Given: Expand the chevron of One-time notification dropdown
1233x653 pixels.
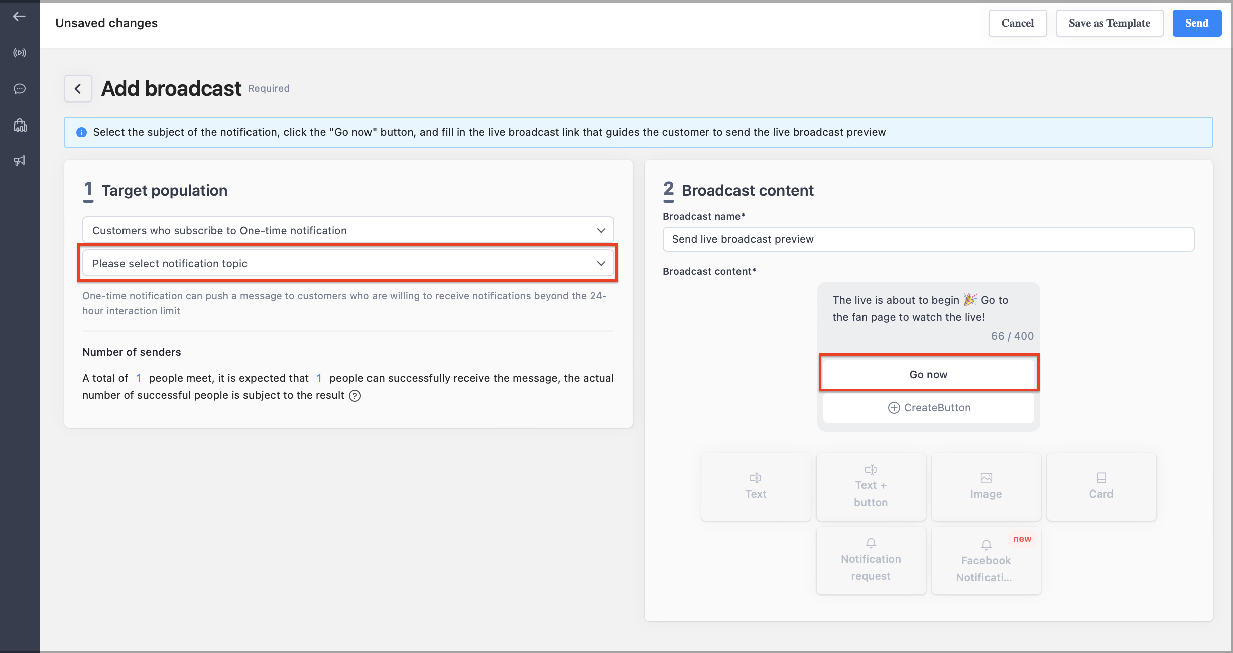Looking at the screenshot, I should click(x=601, y=230).
